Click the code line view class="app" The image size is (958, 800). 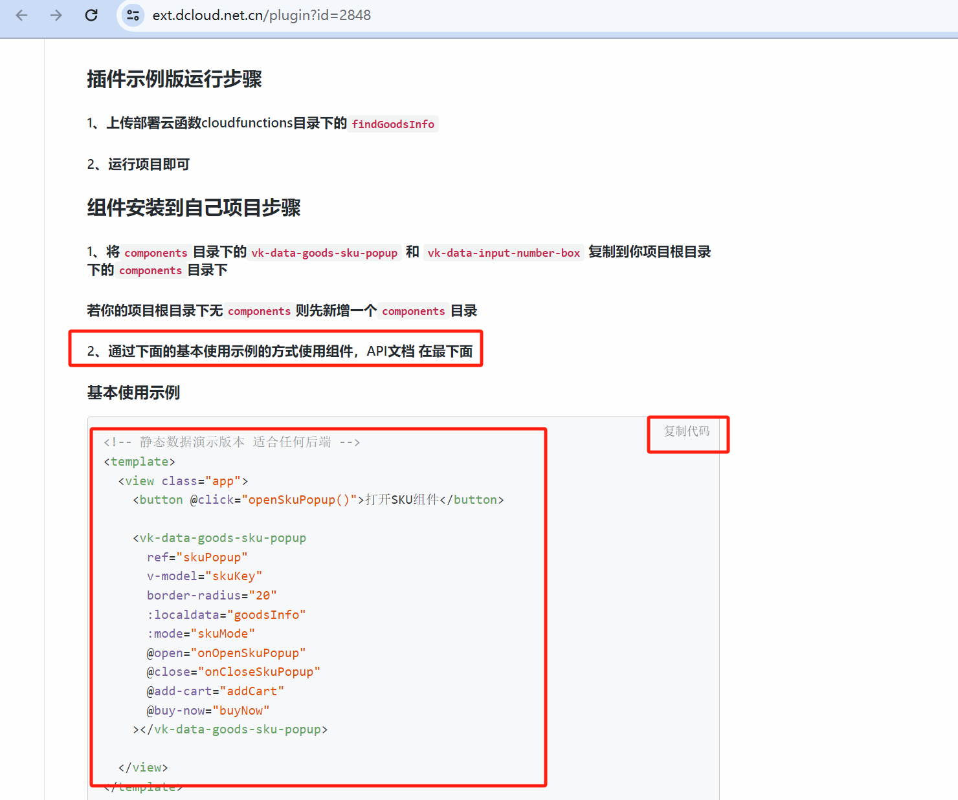[x=183, y=481]
